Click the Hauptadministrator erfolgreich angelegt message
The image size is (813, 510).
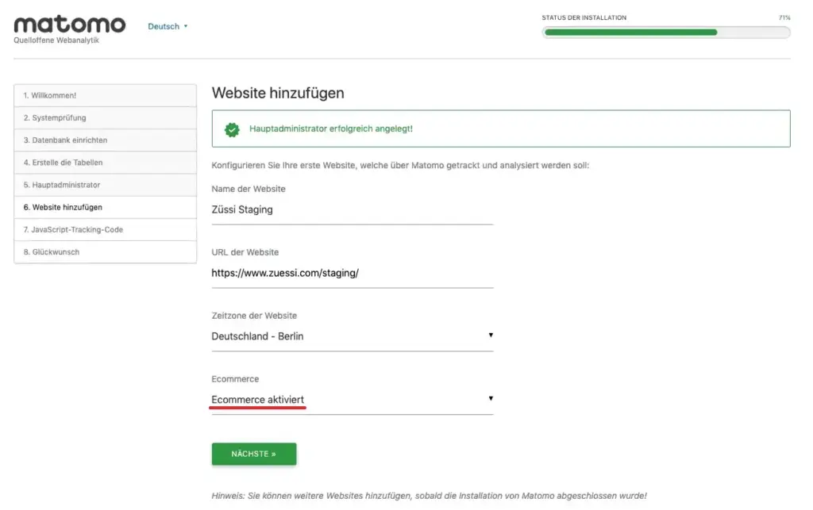point(331,128)
